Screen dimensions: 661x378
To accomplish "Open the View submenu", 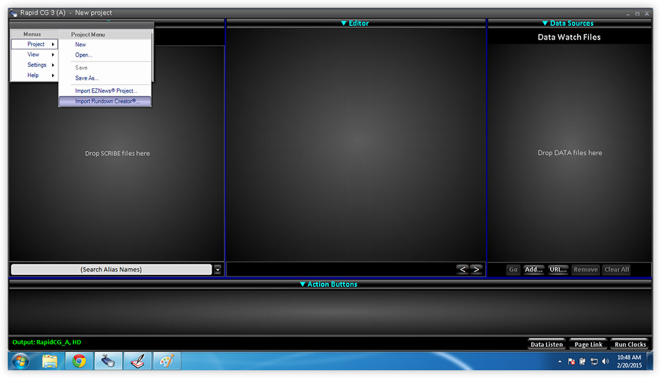I will pyautogui.click(x=35, y=54).
